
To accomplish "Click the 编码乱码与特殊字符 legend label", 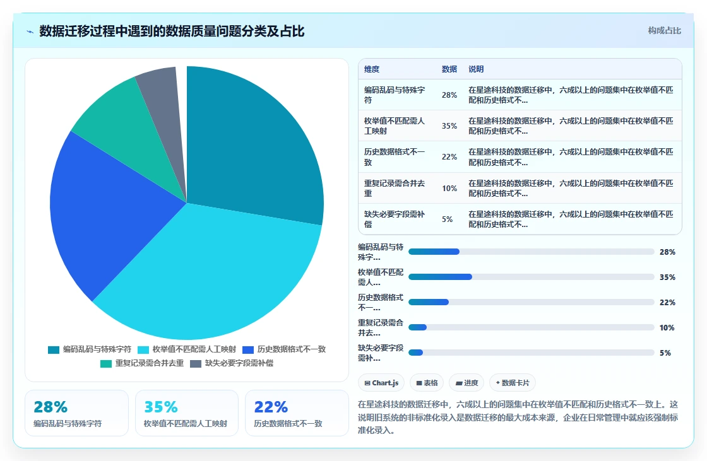I will coord(97,349).
